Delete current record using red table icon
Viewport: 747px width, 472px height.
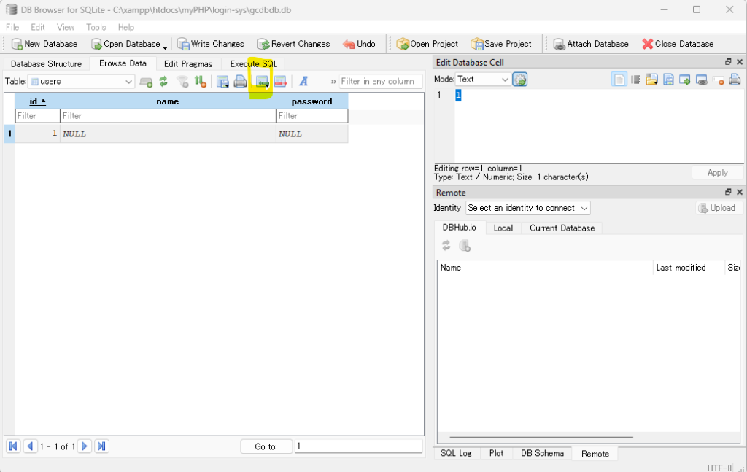tap(280, 82)
